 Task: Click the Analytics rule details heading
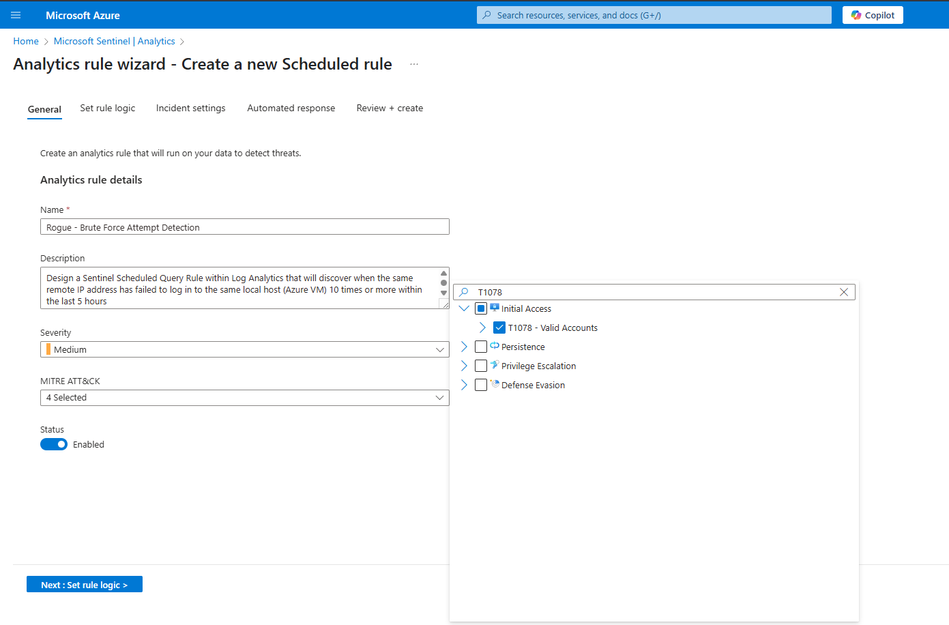pyautogui.click(x=91, y=180)
